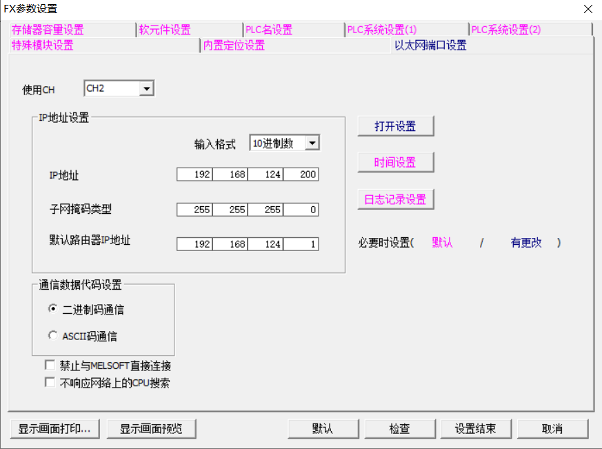Open the 使用CH channel dropdown
The height and width of the screenshot is (449, 602).
coord(148,88)
